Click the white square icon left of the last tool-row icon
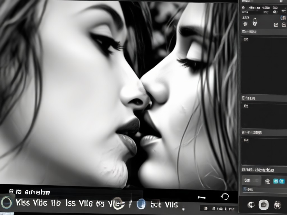The image size is (287, 215). (x=276, y=25)
